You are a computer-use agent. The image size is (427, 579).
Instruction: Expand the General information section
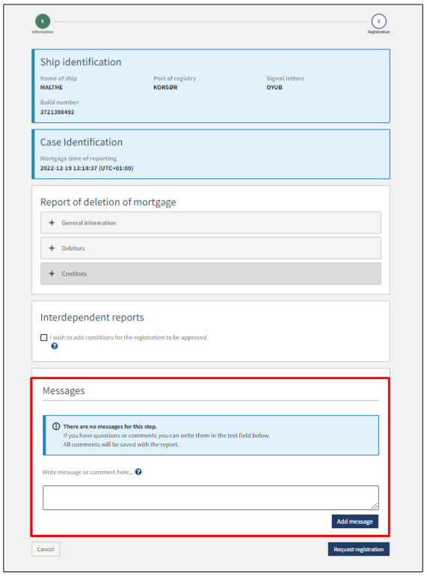pos(211,222)
